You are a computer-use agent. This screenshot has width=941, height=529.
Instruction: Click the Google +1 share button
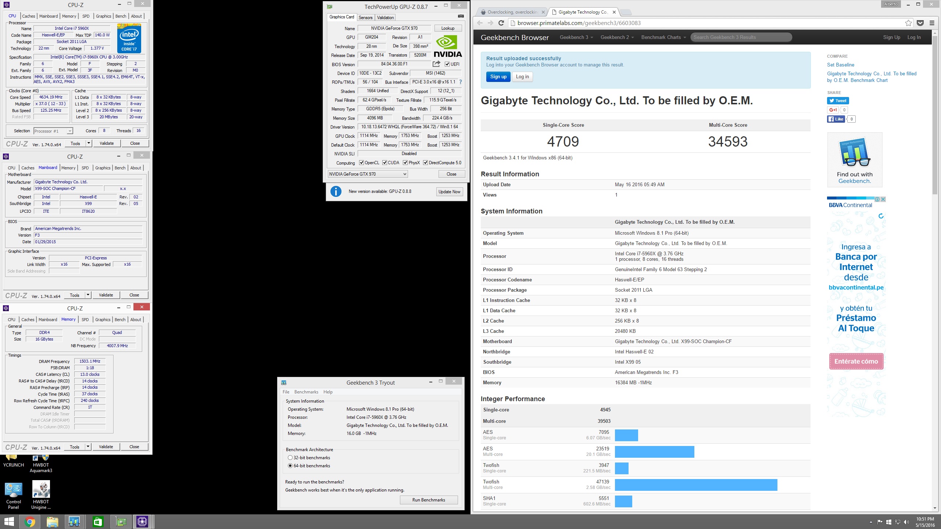833,110
